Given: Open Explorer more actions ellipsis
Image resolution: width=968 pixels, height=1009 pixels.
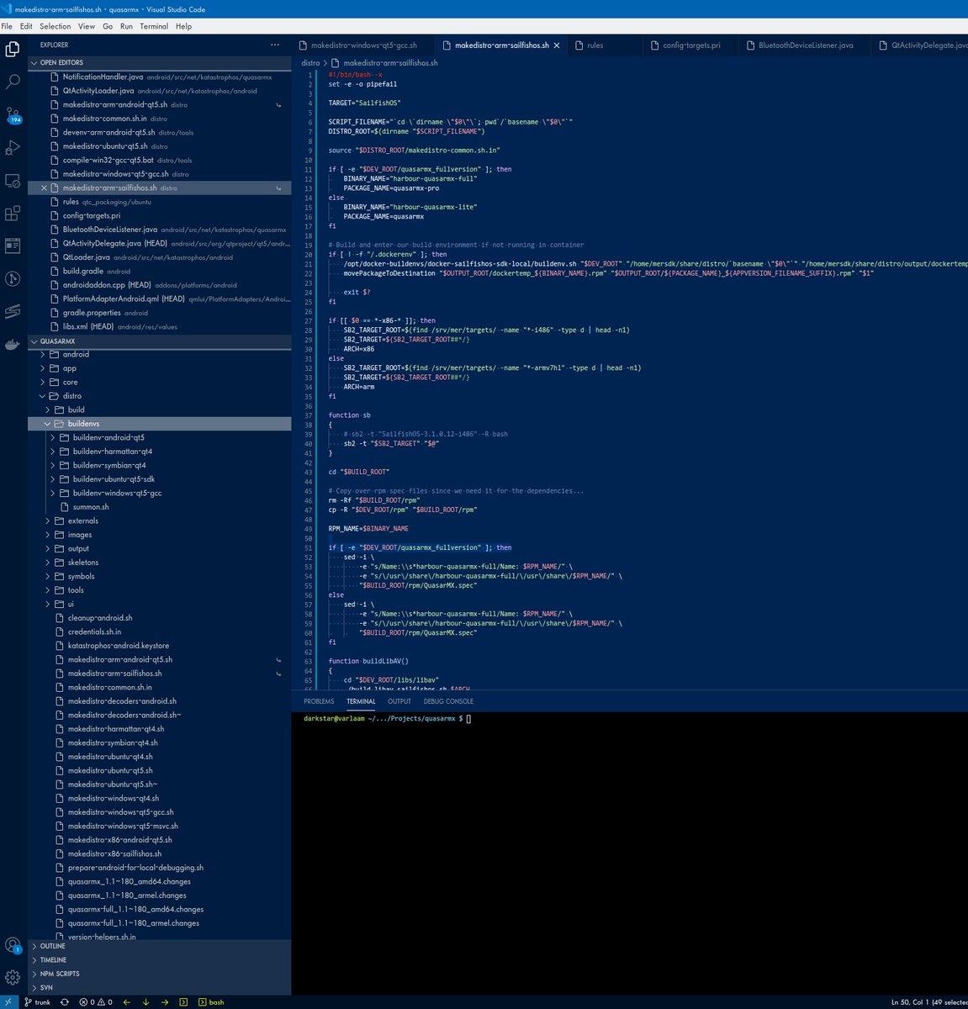Looking at the screenshot, I should click(x=275, y=45).
